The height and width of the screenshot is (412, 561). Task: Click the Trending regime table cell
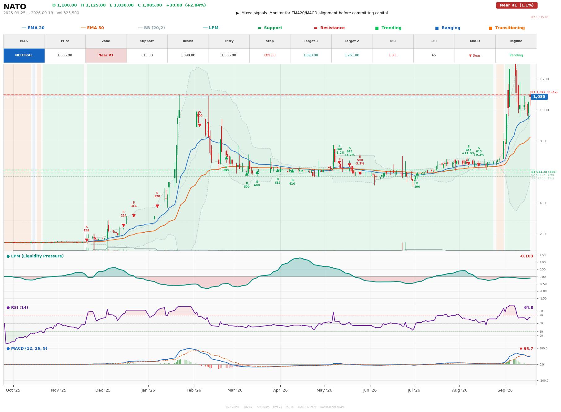(x=516, y=55)
